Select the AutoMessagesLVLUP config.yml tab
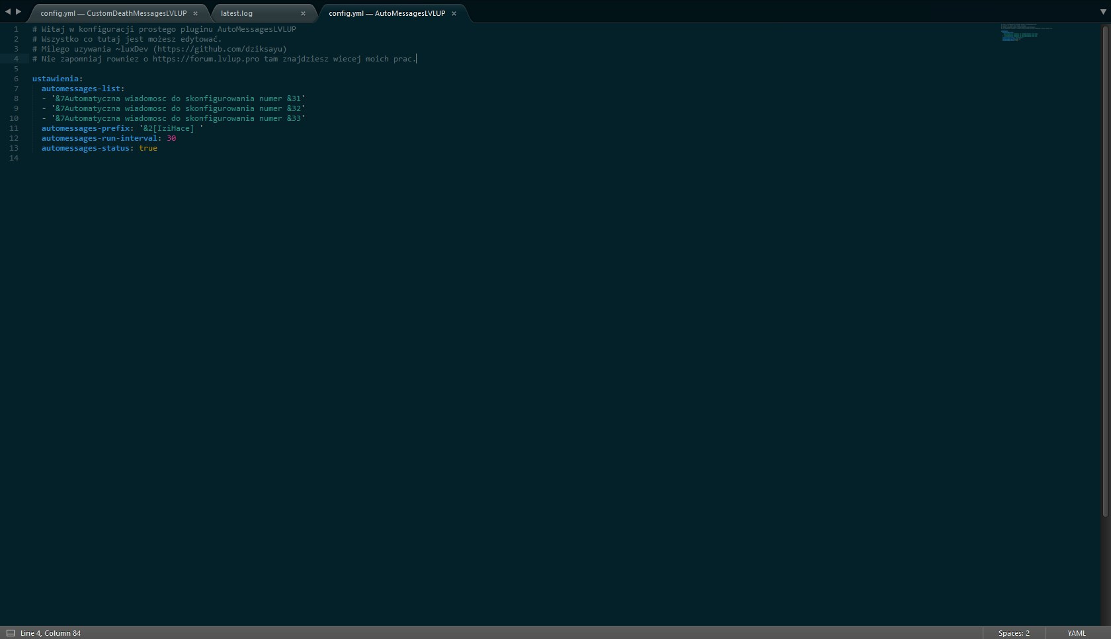The image size is (1111, 639). pos(386,13)
